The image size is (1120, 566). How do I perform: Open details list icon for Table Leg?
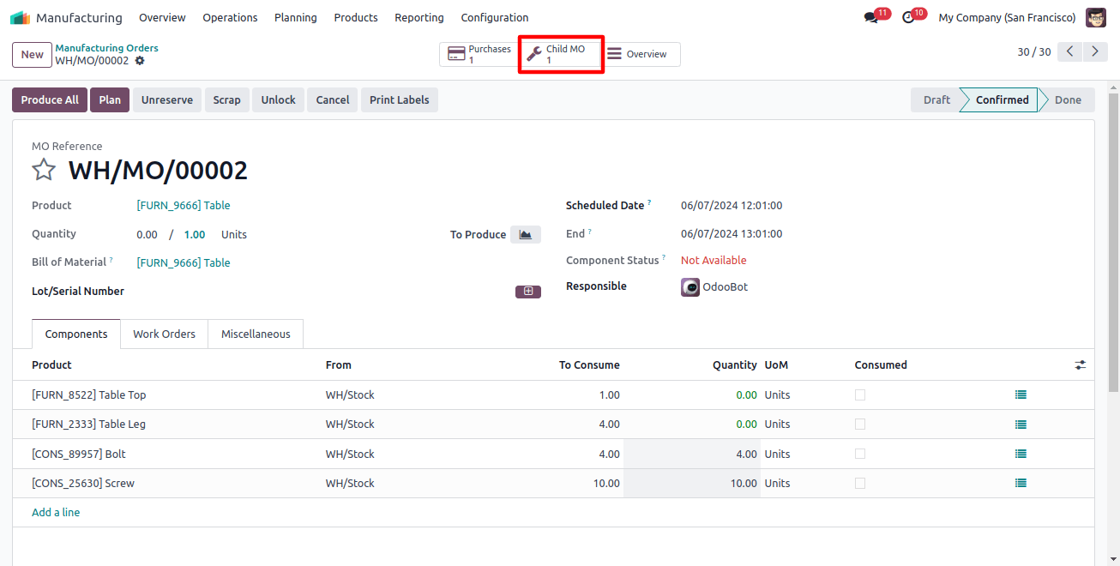1021,424
